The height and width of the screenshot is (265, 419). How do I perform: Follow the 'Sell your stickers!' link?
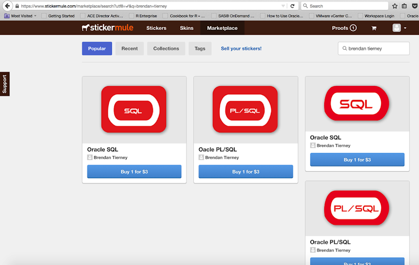[x=241, y=49]
